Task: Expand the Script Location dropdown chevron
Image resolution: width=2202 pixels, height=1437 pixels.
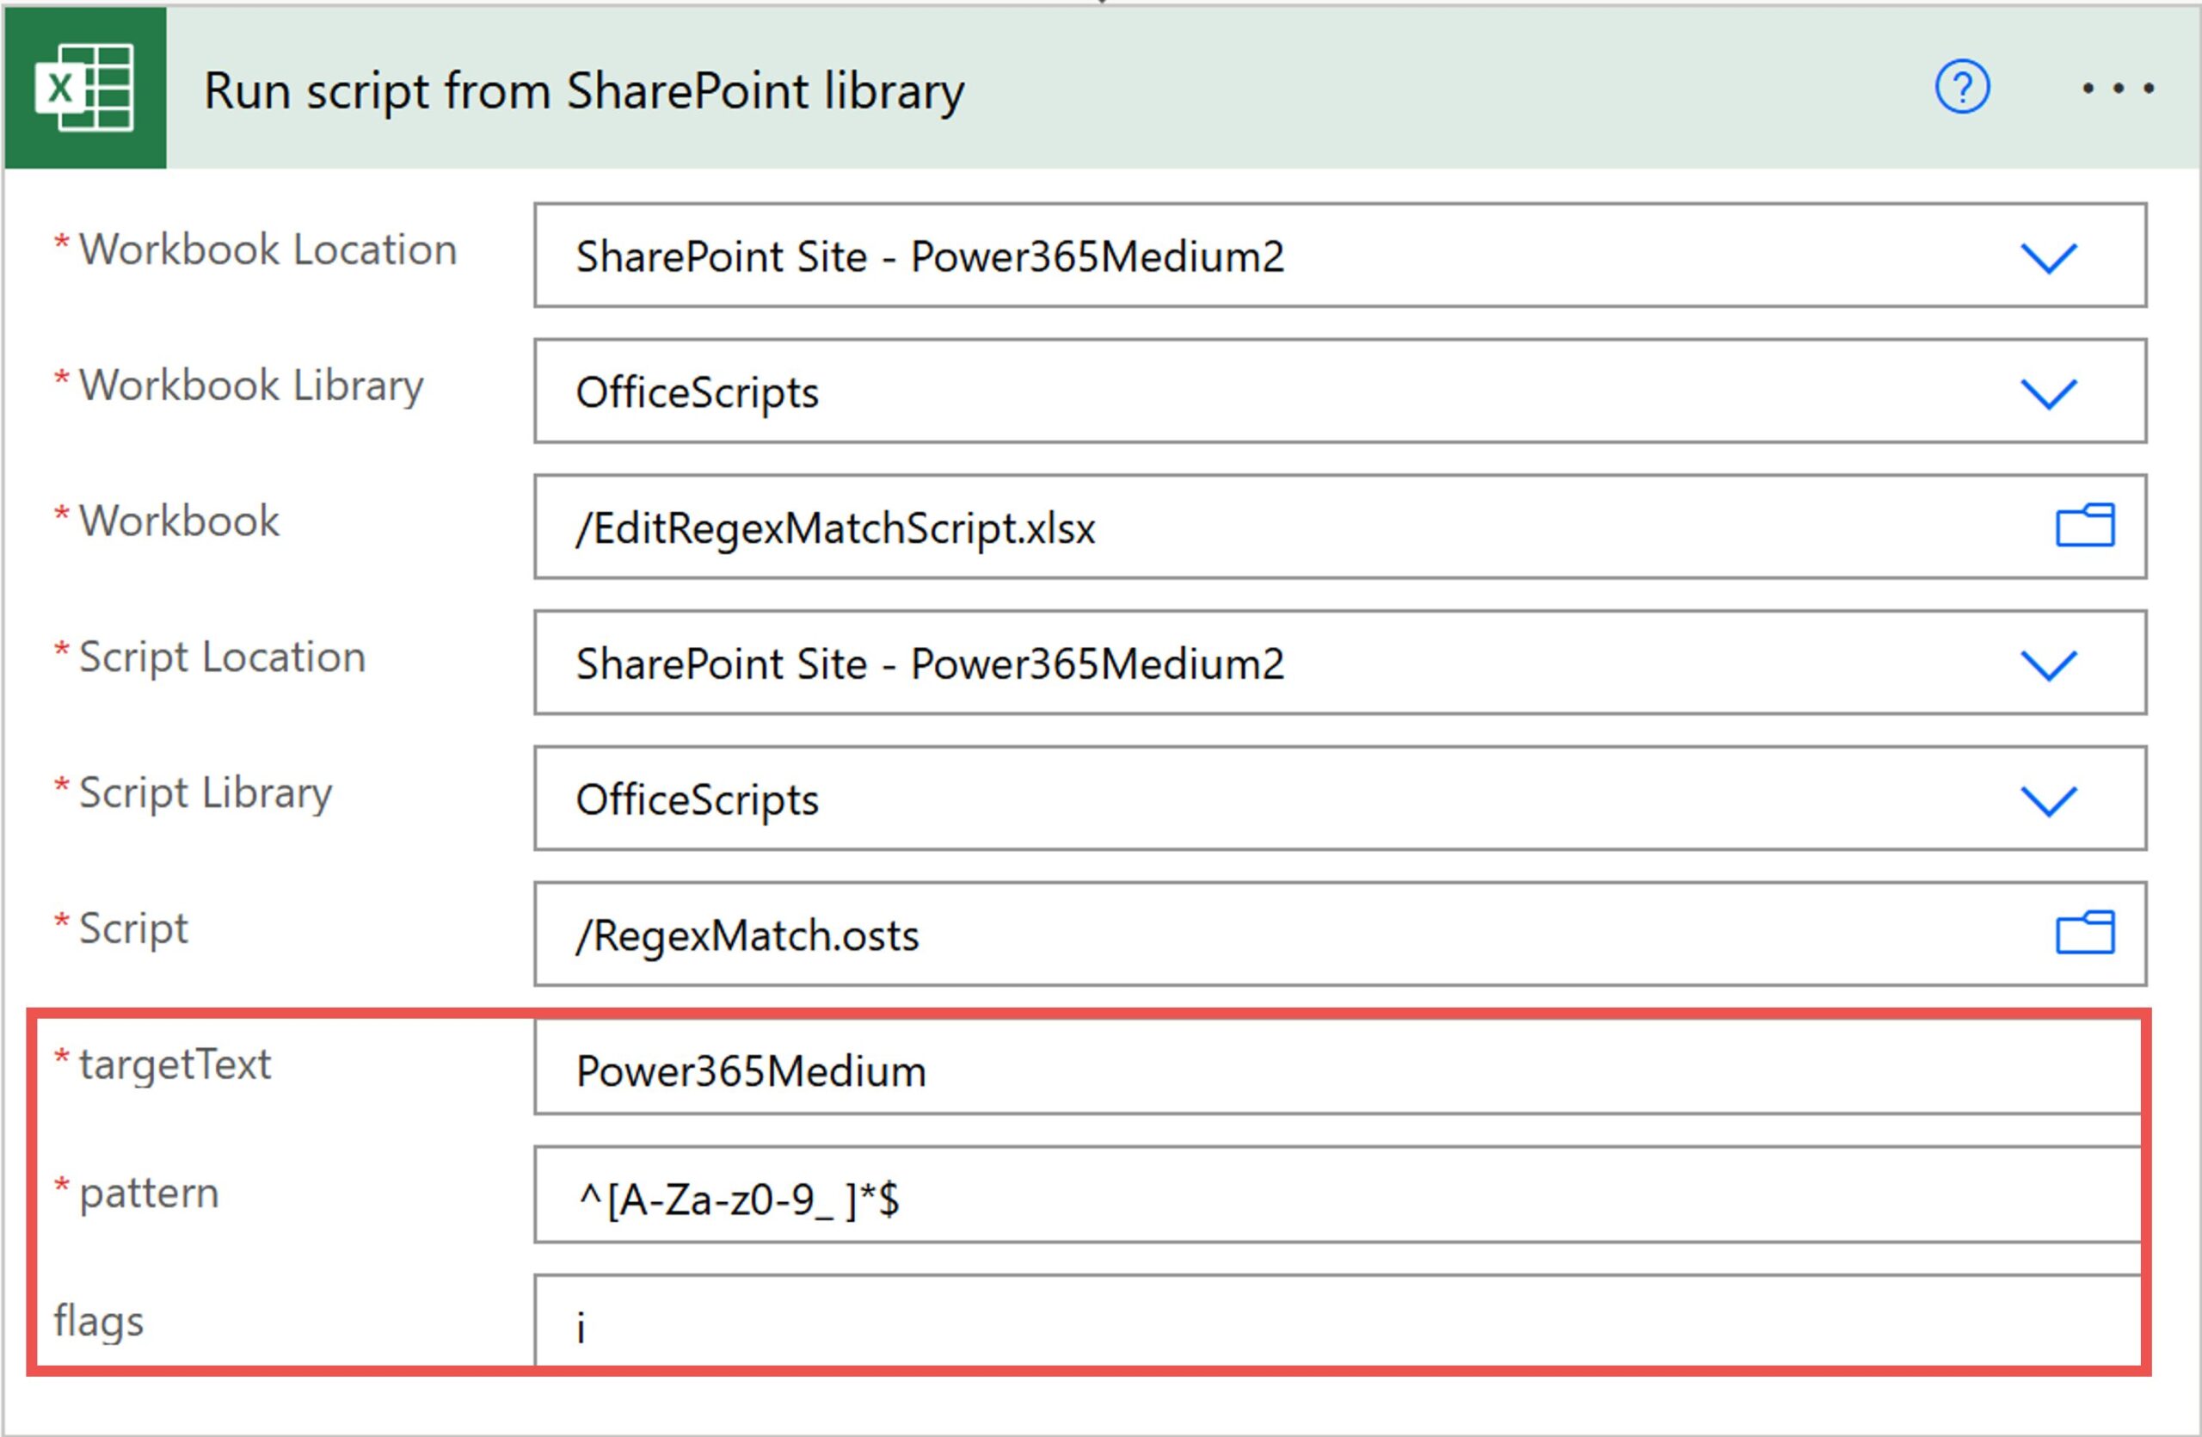Action: click(2048, 664)
